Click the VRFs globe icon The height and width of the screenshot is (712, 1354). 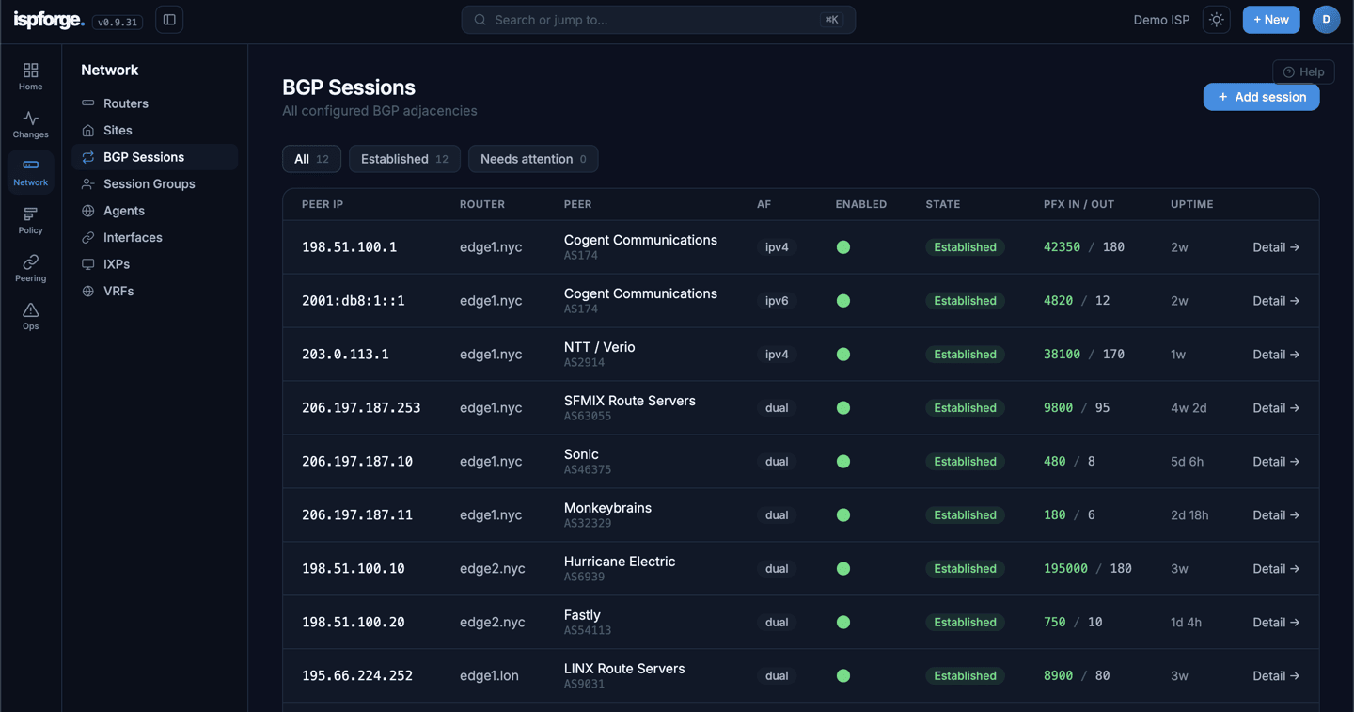tap(88, 291)
